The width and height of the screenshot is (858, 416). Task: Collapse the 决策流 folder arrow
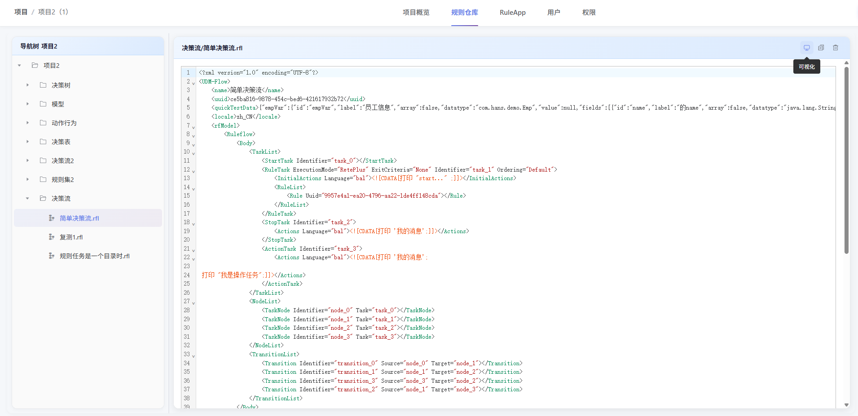pyautogui.click(x=27, y=199)
